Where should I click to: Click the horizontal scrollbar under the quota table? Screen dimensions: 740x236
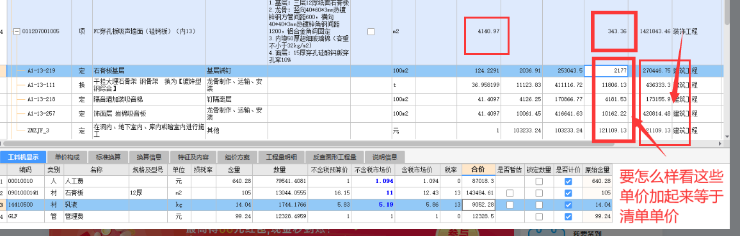[361, 143]
